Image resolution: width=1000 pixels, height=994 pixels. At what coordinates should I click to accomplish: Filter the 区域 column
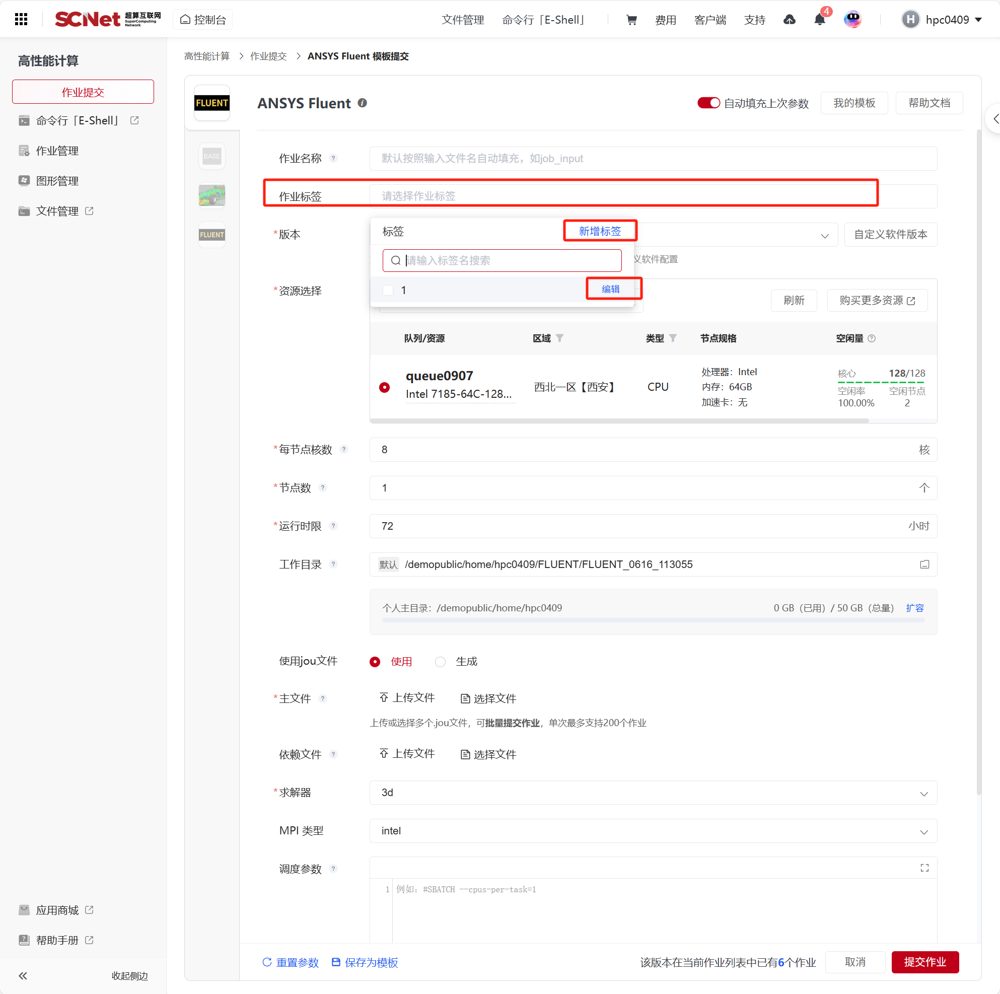(x=559, y=338)
